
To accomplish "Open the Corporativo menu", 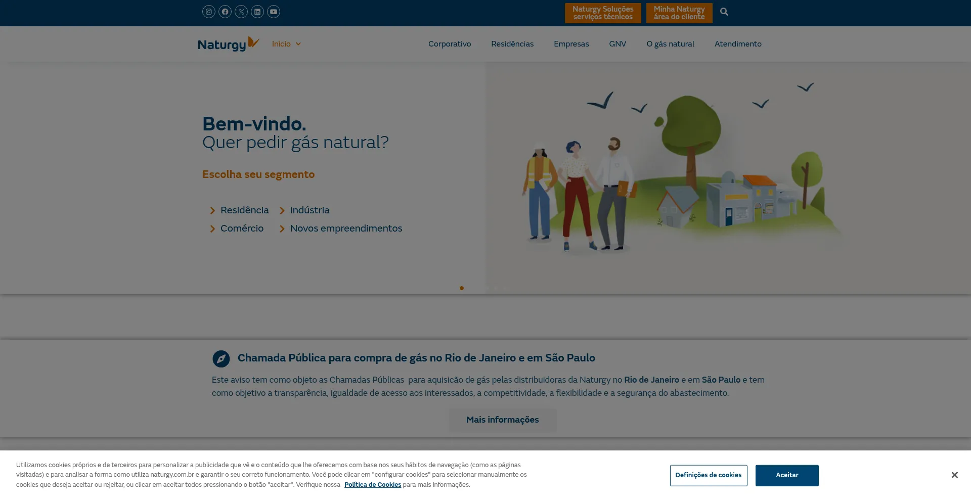I will 450,44.
